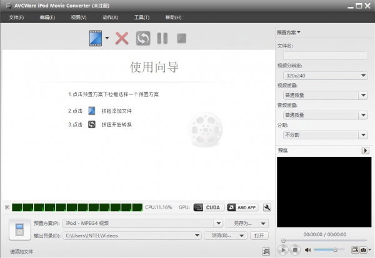Open the 不分割 split dropdown

pyautogui.click(x=325, y=135)
